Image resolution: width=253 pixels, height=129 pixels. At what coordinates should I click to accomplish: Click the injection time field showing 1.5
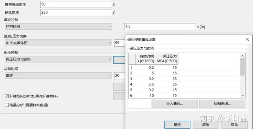(160, 27)
